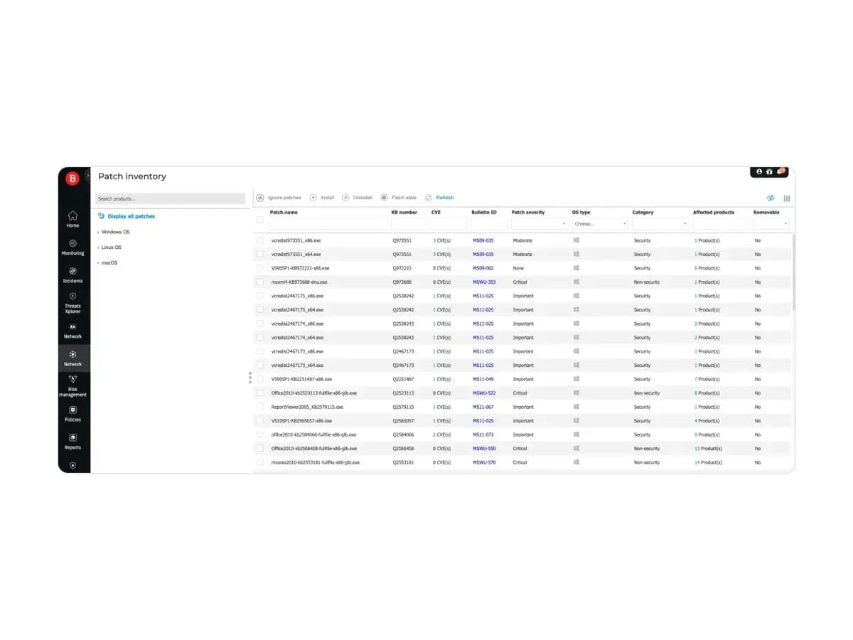Check the ReportViewer2005_KB2579115.exe row checkbox
This screenshot has width=853, height=640.
(x=260, y=407)
